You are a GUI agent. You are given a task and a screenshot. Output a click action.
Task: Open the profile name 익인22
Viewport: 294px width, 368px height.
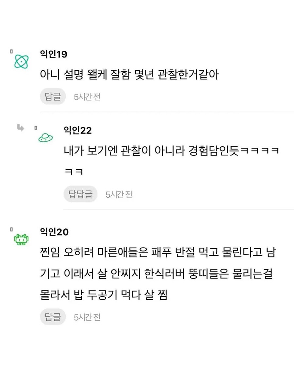point(78,131)
